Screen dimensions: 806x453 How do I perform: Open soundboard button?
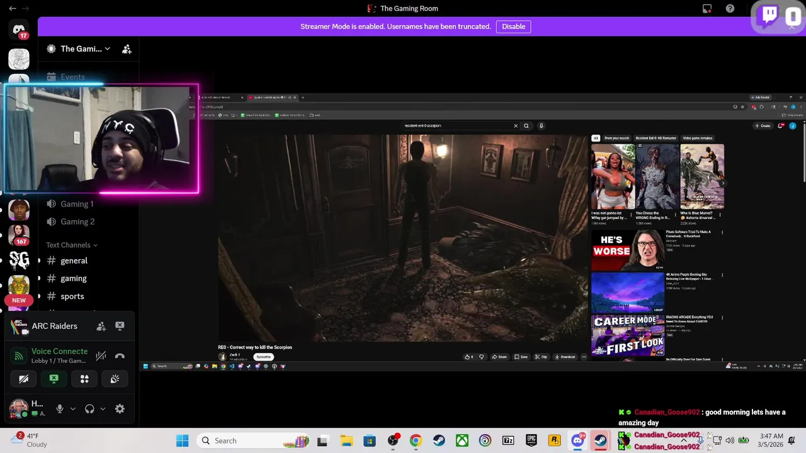[115, 379]
